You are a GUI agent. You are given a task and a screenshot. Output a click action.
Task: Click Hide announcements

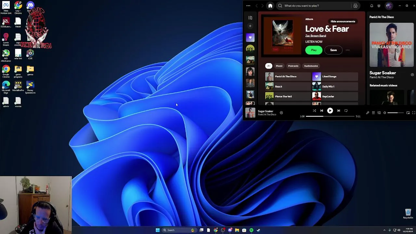click(x=343, y=21)
